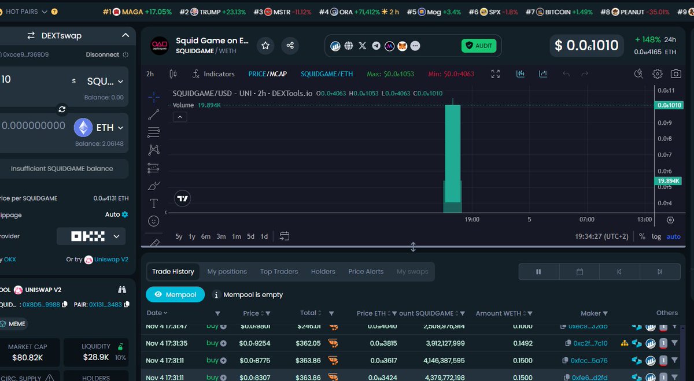Swap the token direction arrows
Screen dimensions: 694x381
tap(62, 109)
